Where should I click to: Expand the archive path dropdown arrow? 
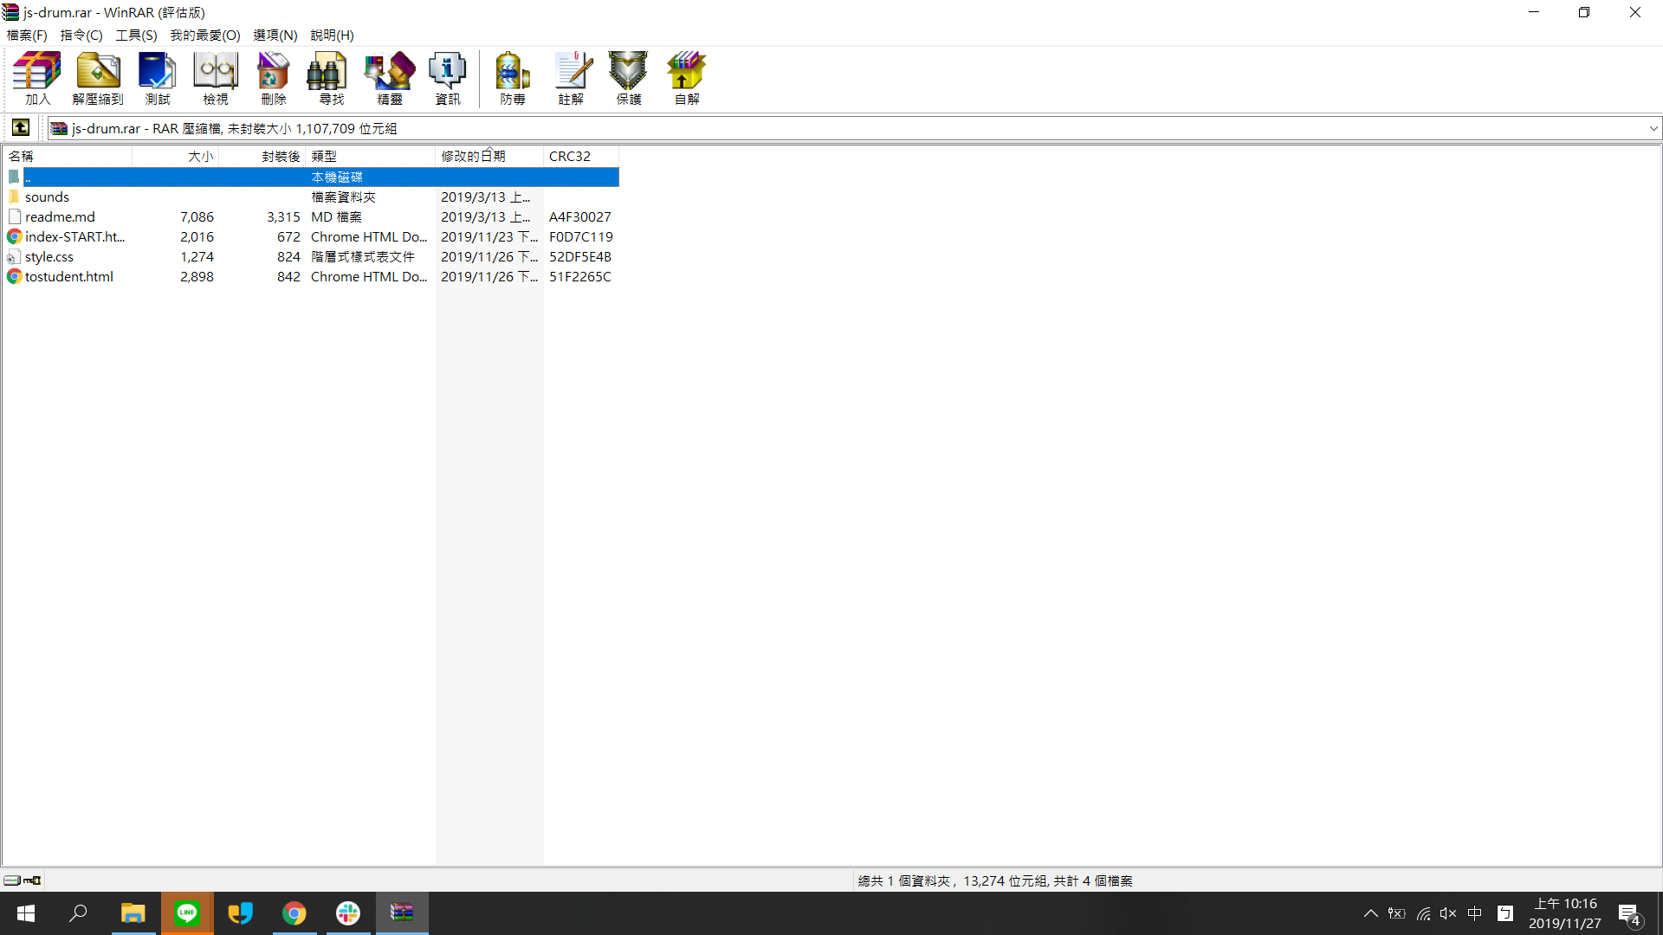coord(1653,128)
